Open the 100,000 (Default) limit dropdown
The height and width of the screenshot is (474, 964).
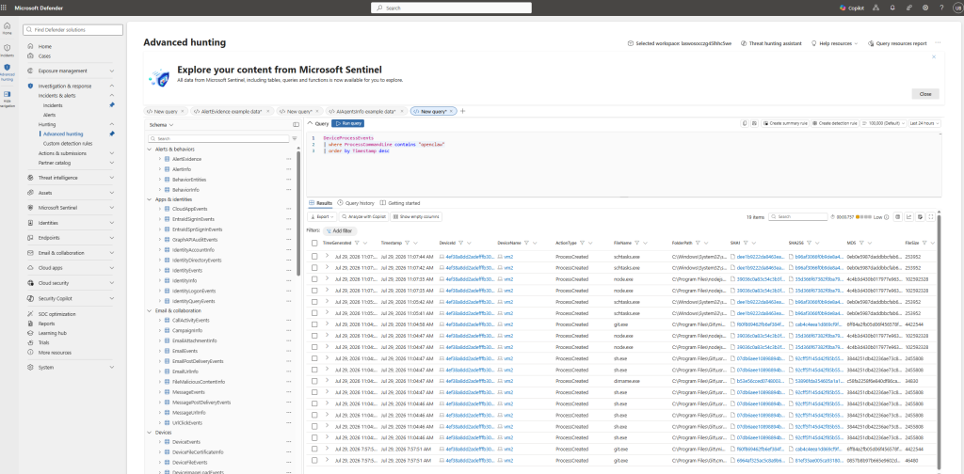coord(883,123)
